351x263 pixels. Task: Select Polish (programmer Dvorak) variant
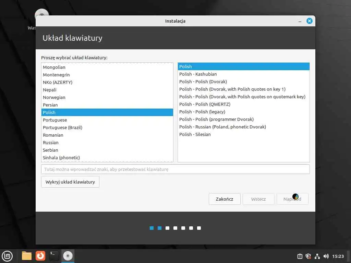tap(244, 119)
